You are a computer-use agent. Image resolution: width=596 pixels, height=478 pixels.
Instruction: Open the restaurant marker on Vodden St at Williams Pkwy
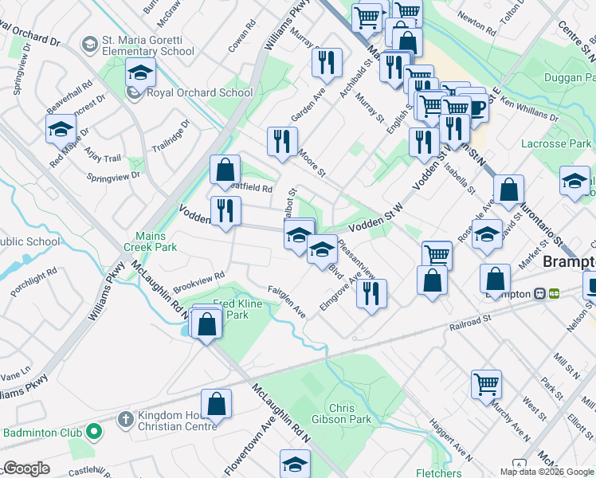click(x=225, y=214)
